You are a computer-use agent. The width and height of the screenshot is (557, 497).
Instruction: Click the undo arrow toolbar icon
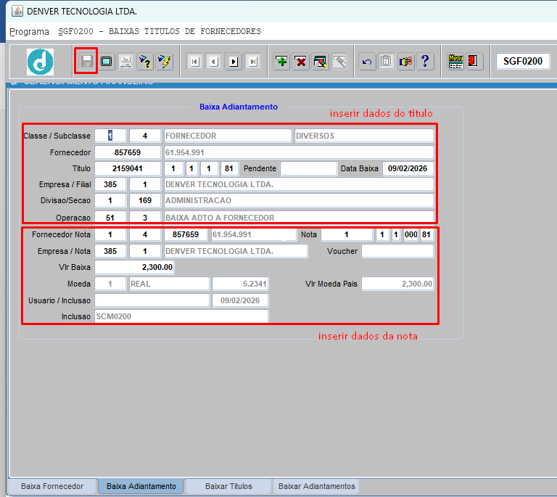[367, 62]
